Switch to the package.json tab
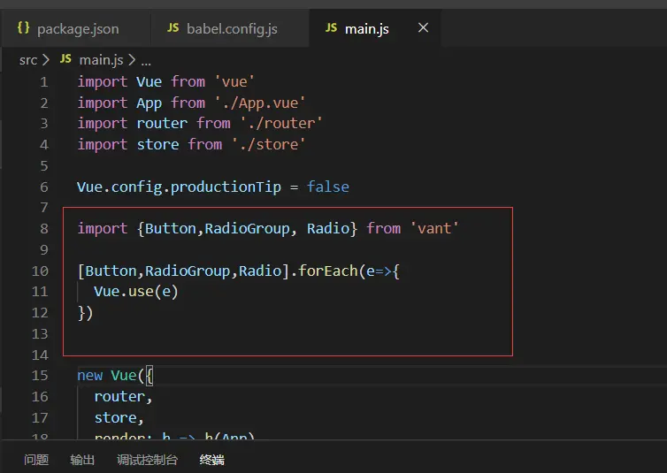 (78, 29)
